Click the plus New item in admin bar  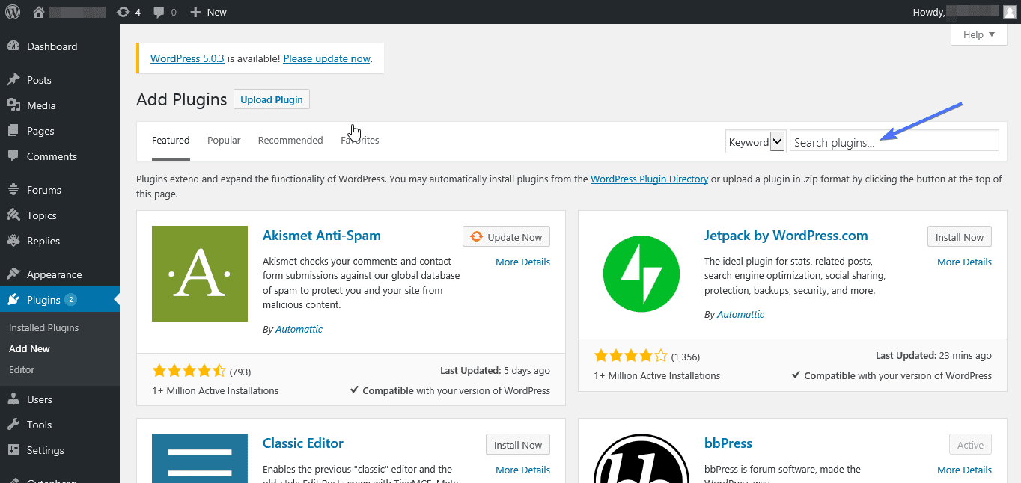click(208, 12)
